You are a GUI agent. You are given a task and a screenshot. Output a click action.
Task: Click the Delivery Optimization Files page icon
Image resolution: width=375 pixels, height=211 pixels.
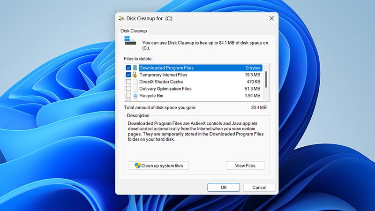(135, 89)
